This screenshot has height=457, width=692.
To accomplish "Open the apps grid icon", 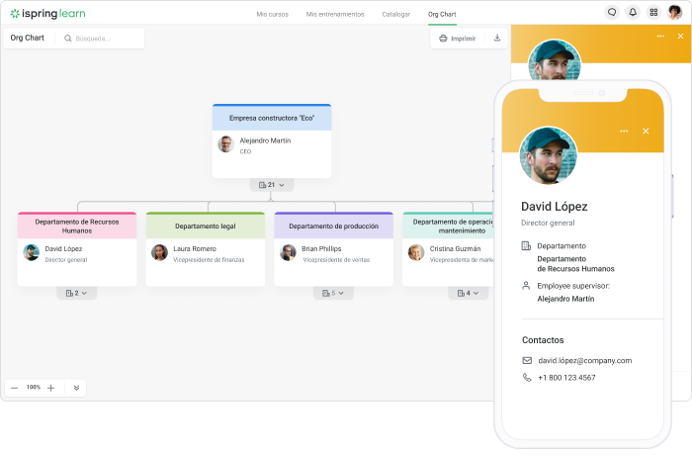I will point(653,12).
